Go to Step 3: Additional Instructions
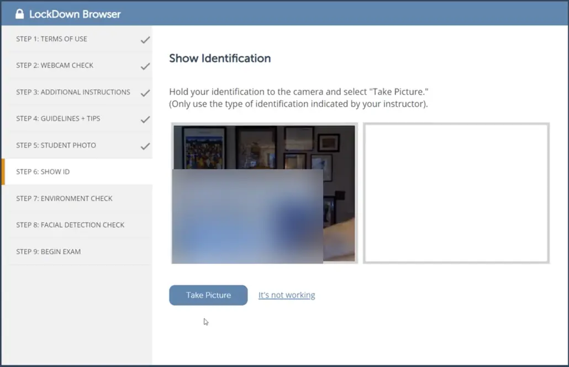This screenshot has width=569, height=367. pos(77,92)
